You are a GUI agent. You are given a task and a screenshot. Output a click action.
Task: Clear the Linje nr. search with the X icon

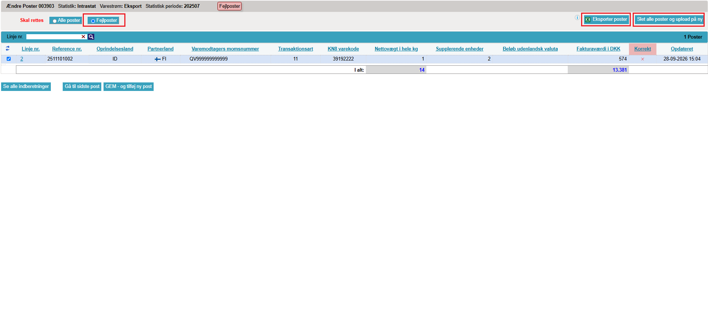coord(83,37)
